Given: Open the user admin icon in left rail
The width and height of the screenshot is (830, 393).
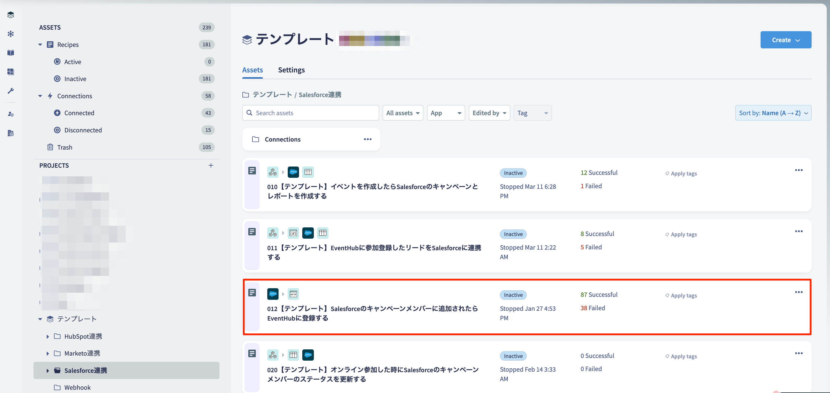Looking at the screenshot, I should [11, 114].
